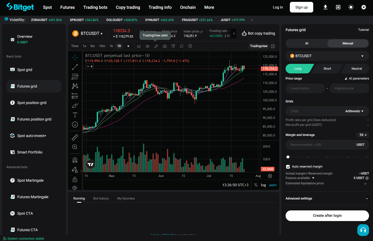Viewport: 373px width, 241px height.
Task: Open the candlestick chart type icon
Action: 148,46
